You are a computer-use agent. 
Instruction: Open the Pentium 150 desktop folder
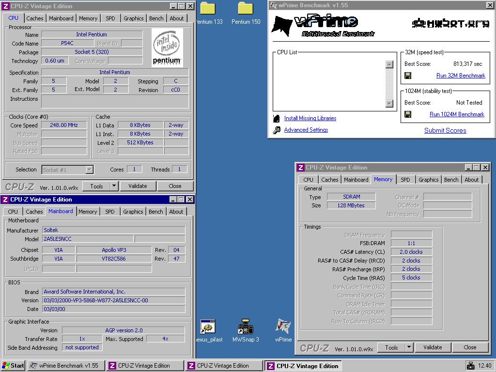click(246, 9)
